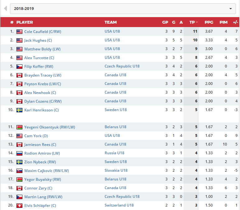The width and height of the screenshot is (240, 210).
Task: Open Filip Koffer player link
Action: [x=39, y=67]
